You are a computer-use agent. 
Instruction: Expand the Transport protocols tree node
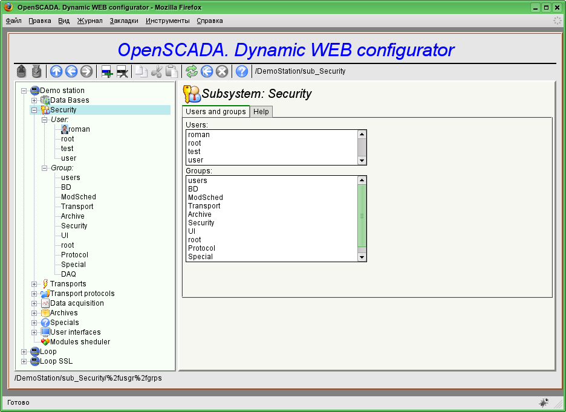pos(34,294)
